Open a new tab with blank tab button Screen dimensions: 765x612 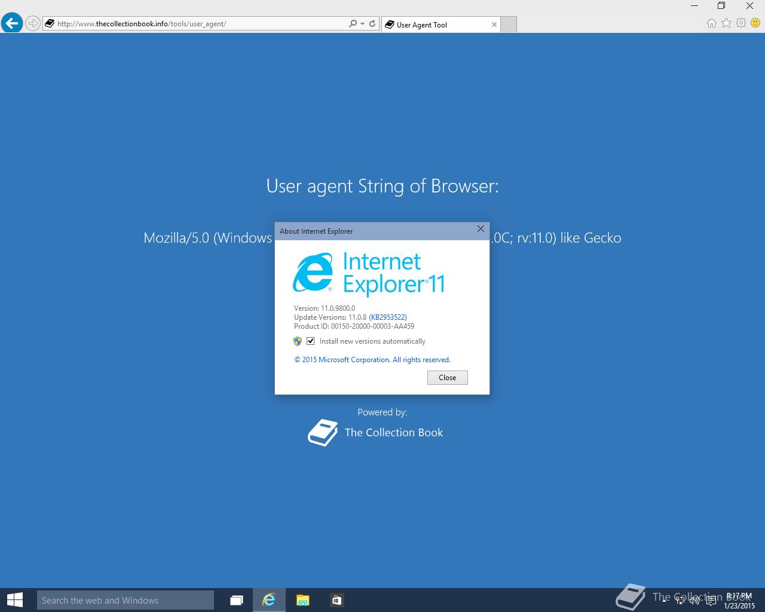coord(508,25)
